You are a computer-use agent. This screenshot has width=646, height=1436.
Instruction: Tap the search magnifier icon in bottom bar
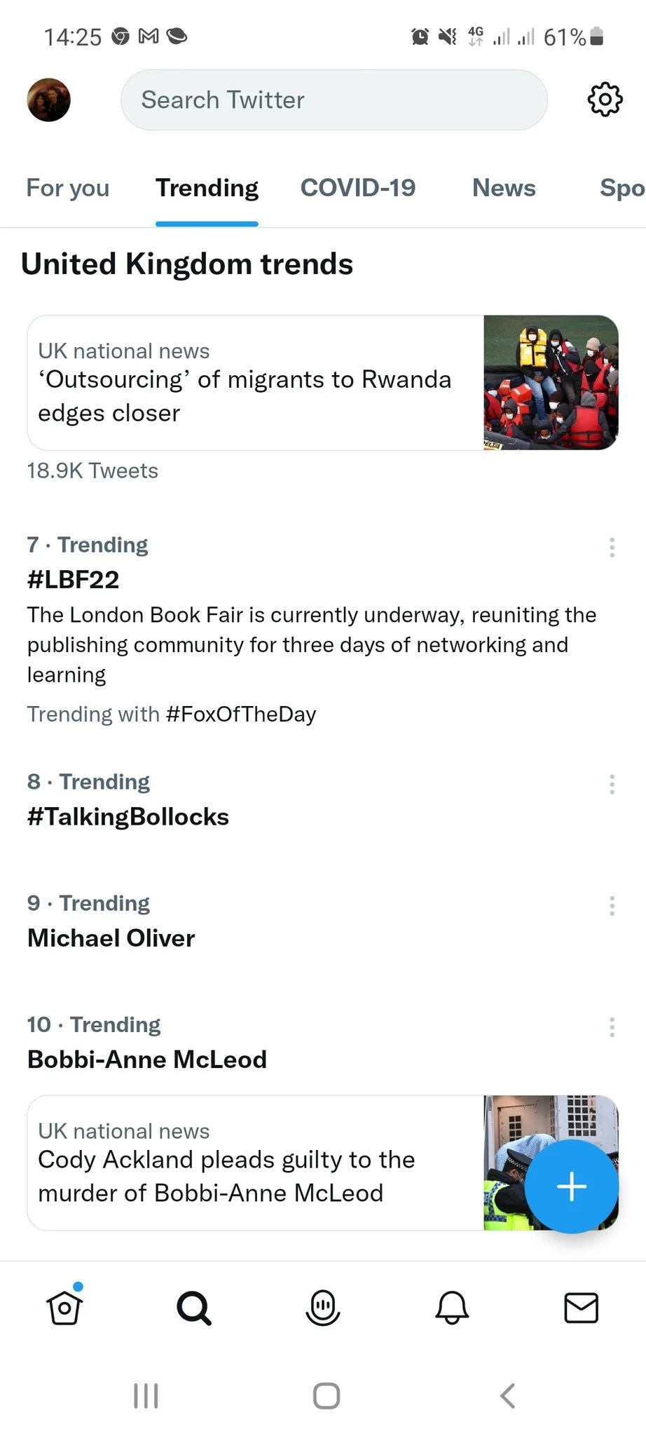tap(193, 1308)
